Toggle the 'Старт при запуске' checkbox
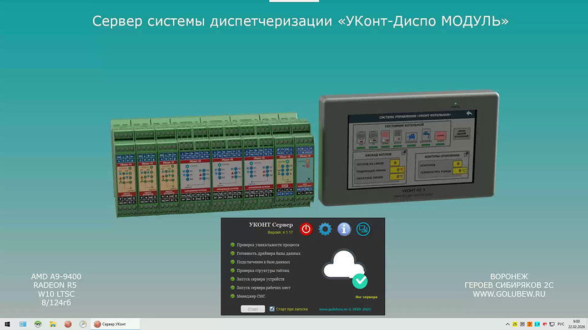588x330 pixels. pos(272,309)
